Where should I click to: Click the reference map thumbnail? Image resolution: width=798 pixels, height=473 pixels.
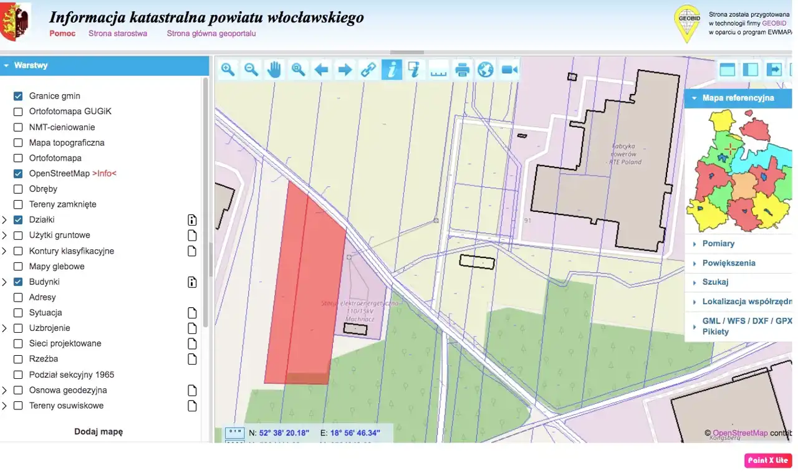point(738,170)
